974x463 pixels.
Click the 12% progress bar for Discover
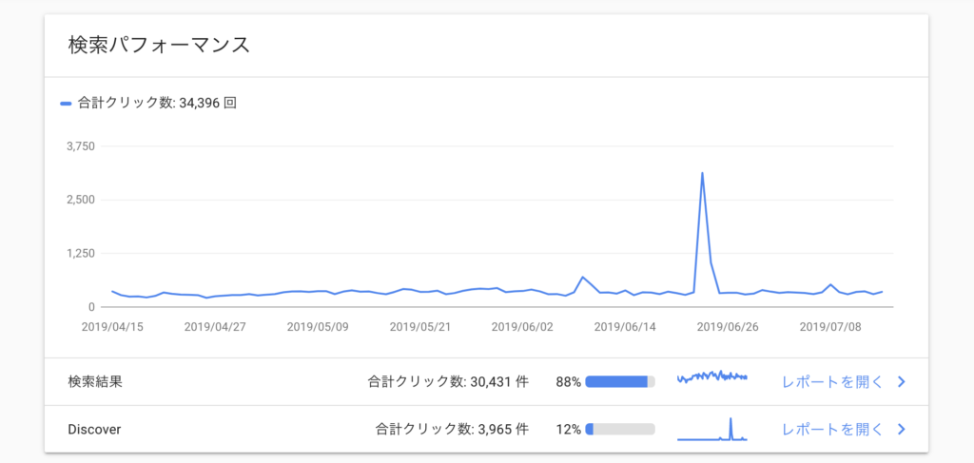620,429
